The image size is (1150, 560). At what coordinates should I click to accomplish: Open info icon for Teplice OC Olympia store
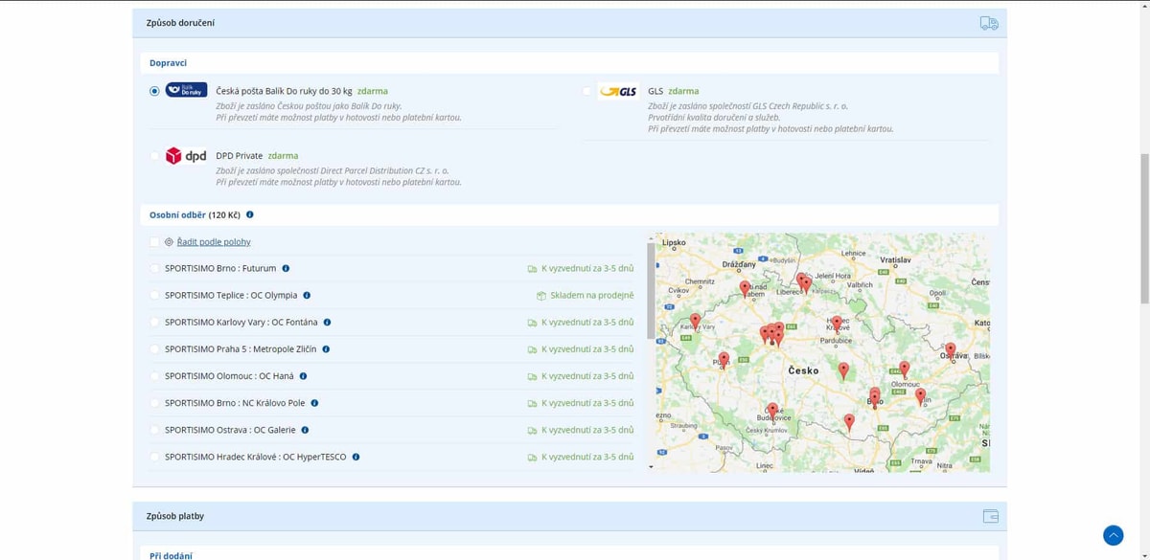pos(307,296)
